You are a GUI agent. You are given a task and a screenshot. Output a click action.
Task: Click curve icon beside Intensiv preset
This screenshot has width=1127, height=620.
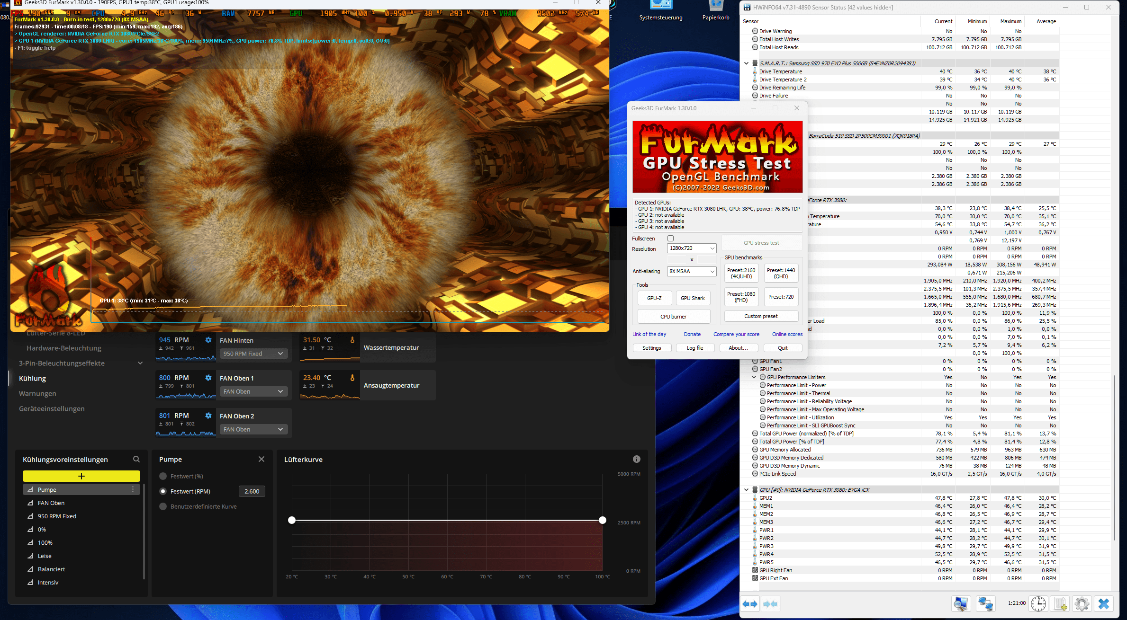[x=30, y=582]
